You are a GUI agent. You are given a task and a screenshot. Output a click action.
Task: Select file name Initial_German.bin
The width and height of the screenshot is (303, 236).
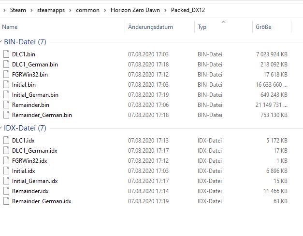point(35,95)
